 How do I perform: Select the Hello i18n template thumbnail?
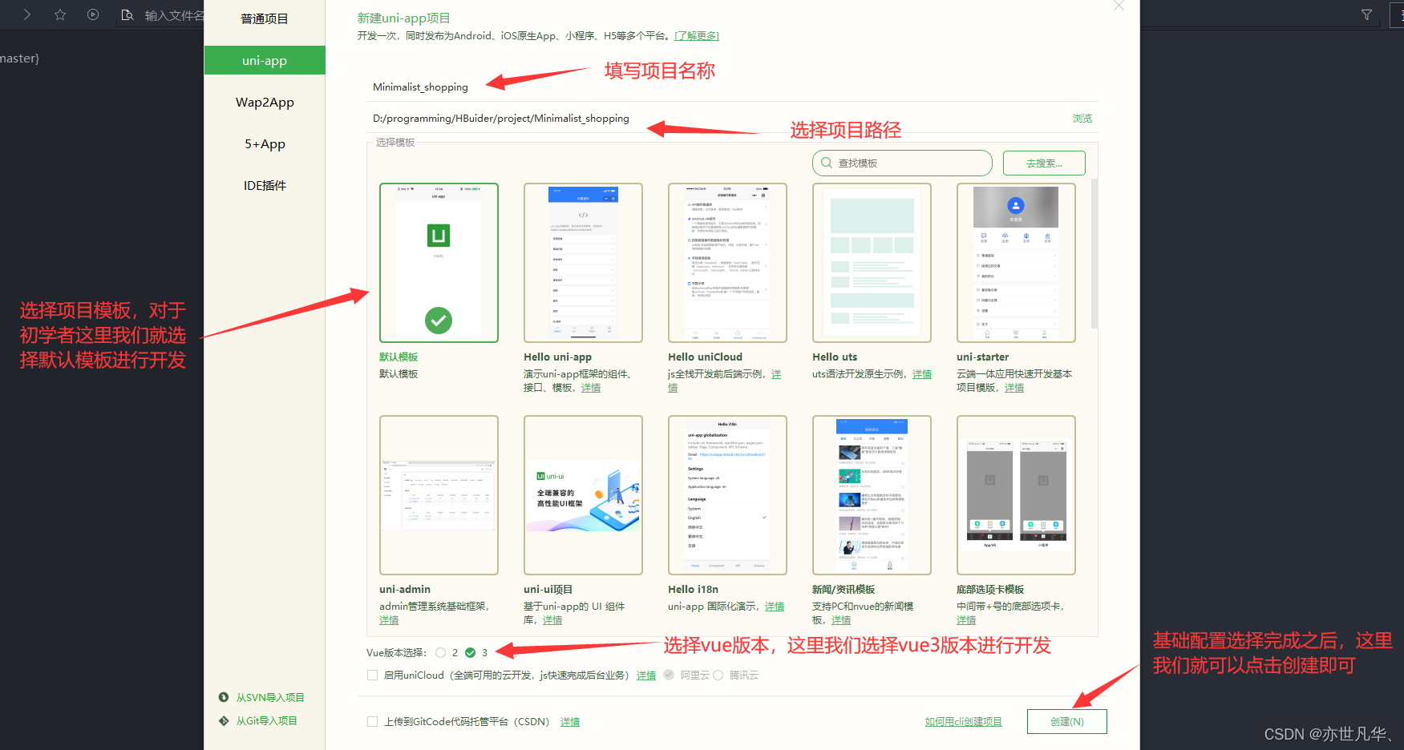click(727, 495)
